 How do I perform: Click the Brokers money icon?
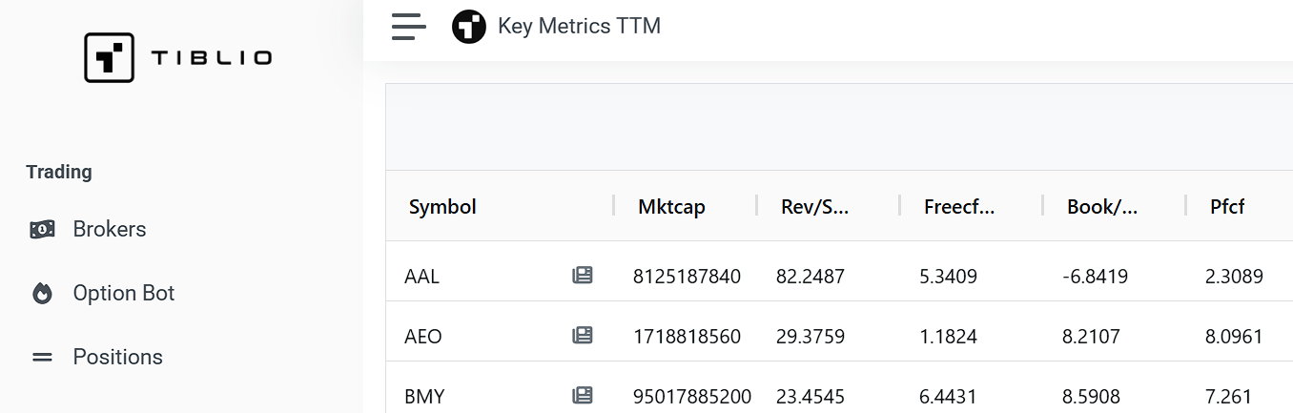(x=42, y=230)
